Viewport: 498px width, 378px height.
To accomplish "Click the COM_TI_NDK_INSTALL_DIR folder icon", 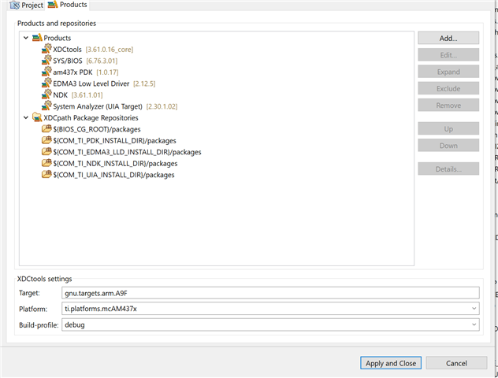I will click(x=46, y=163).
